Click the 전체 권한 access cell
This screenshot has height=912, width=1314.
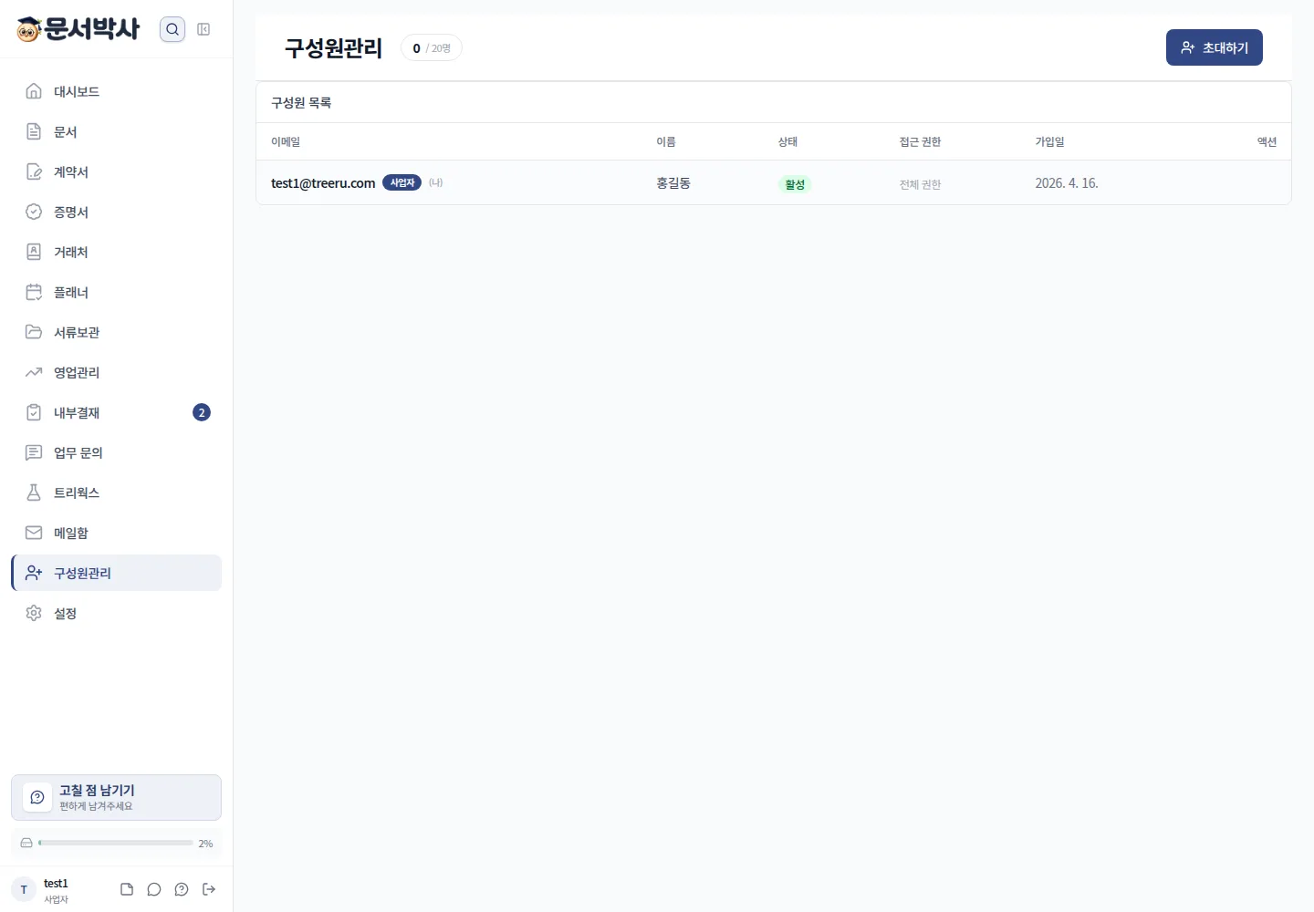pyautogui.click(x=920, y=184)
